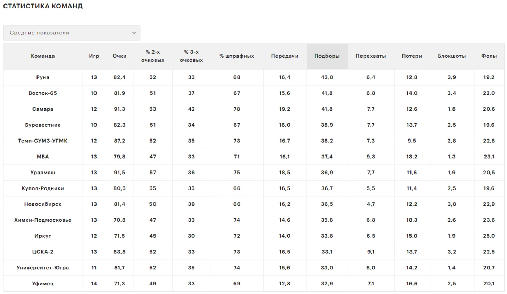
Task: Click Буревестник's rebounds value '38,9'
Action: (x=327, y=125)
